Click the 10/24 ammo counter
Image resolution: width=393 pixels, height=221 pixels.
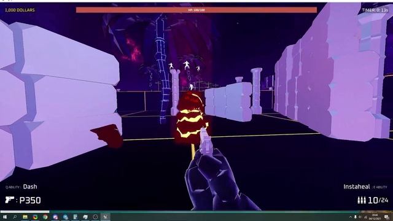click(x=378, y=200)
